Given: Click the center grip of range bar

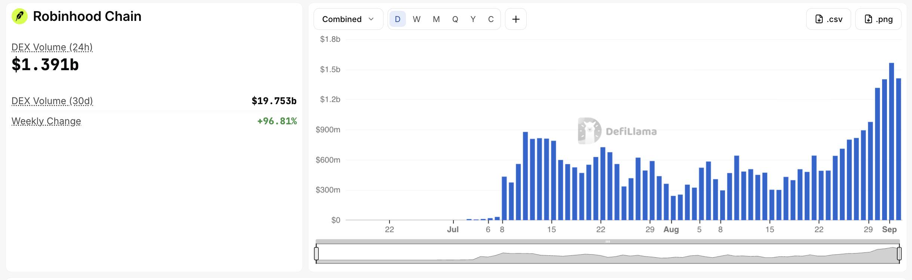Looking at the screenshot, I should [x=608, y=242].
